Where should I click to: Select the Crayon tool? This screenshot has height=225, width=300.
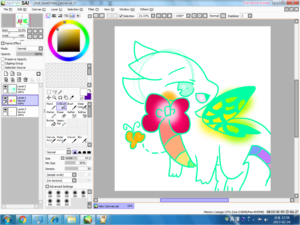tap(72, 139)
